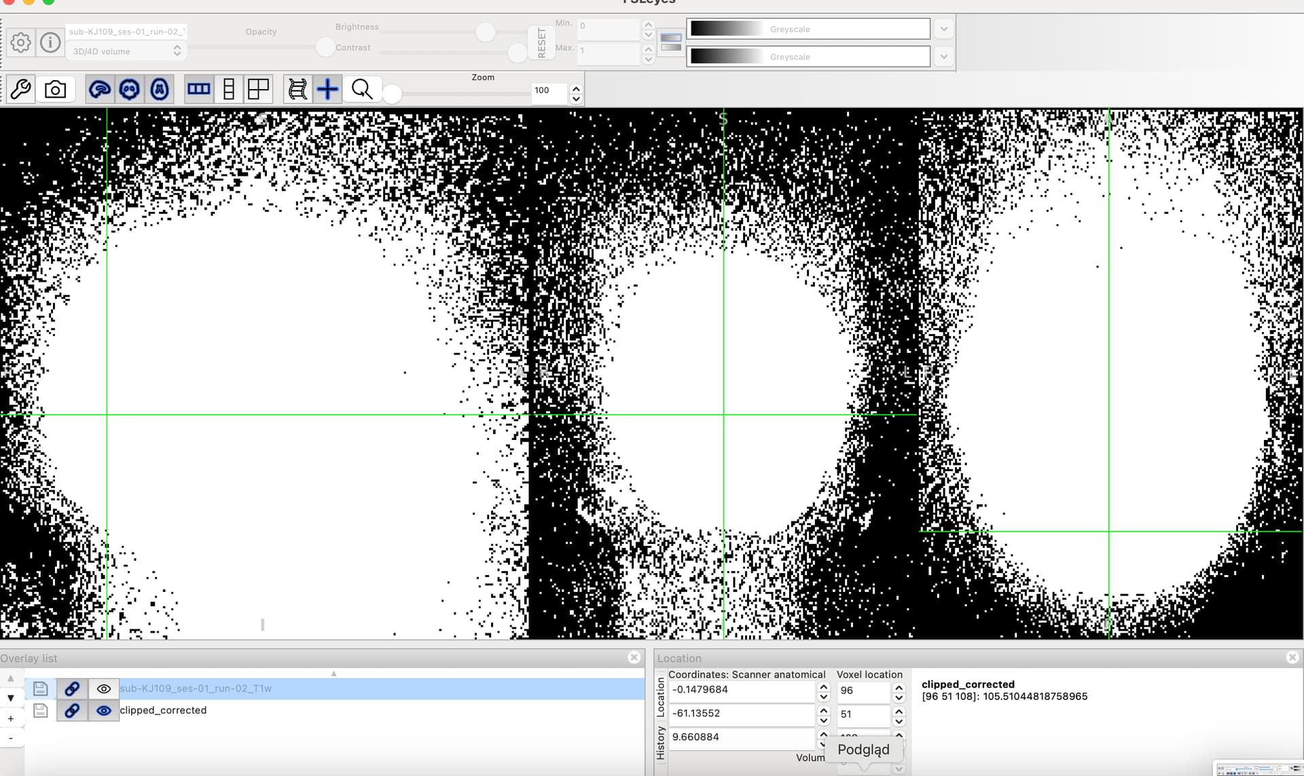Open the lower Greyscale colour map dropdown
Image resolution: width=1304 pixels, height=776 pixels.
[x=808, y=56]
